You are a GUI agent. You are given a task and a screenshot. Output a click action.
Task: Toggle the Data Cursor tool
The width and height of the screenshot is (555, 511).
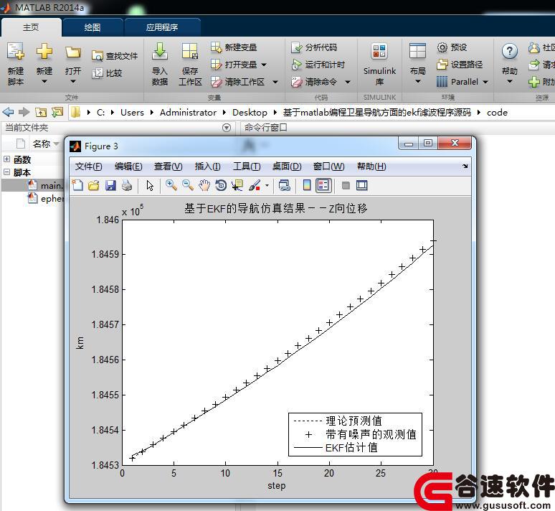[x=237, y=185]
